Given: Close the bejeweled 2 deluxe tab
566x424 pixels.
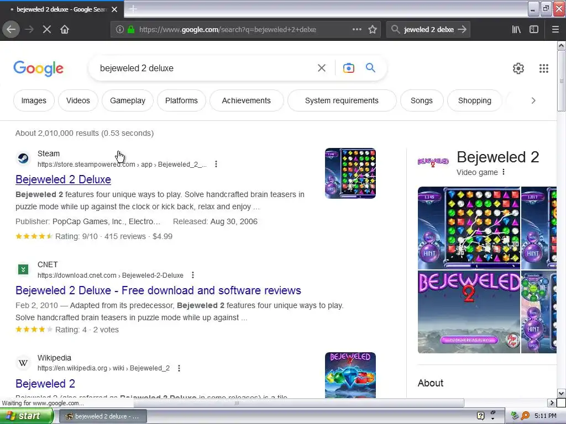Looking at the screenshot, I should point(114,9).
